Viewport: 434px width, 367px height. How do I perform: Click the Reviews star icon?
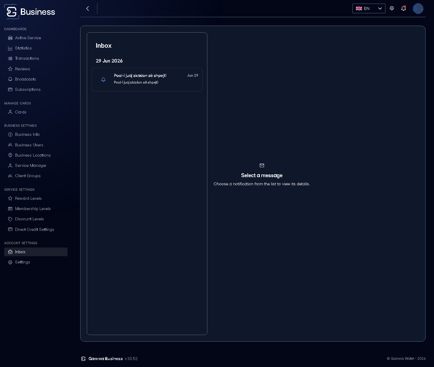tap(10, 69)
